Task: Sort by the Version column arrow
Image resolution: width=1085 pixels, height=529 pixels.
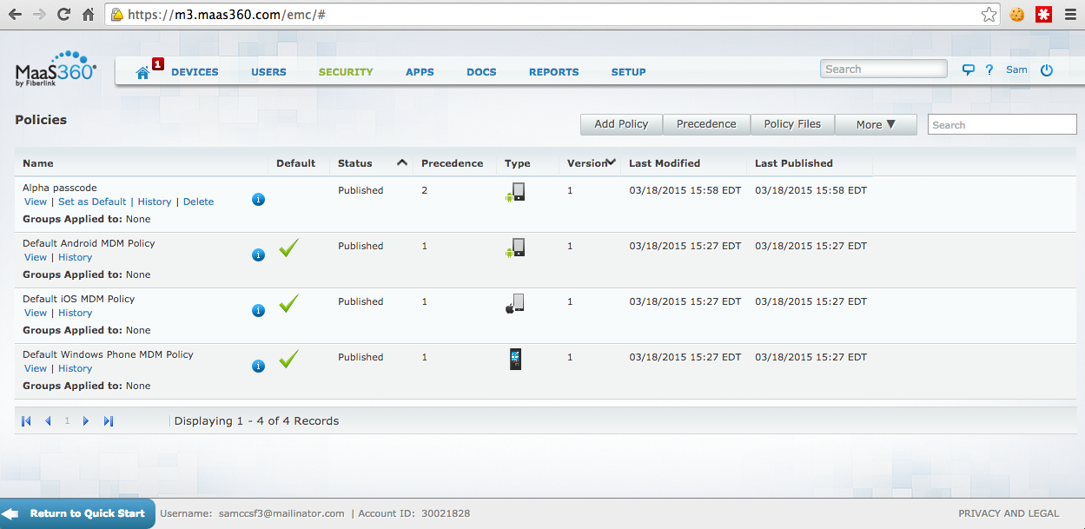Action: tap(612, 162)
